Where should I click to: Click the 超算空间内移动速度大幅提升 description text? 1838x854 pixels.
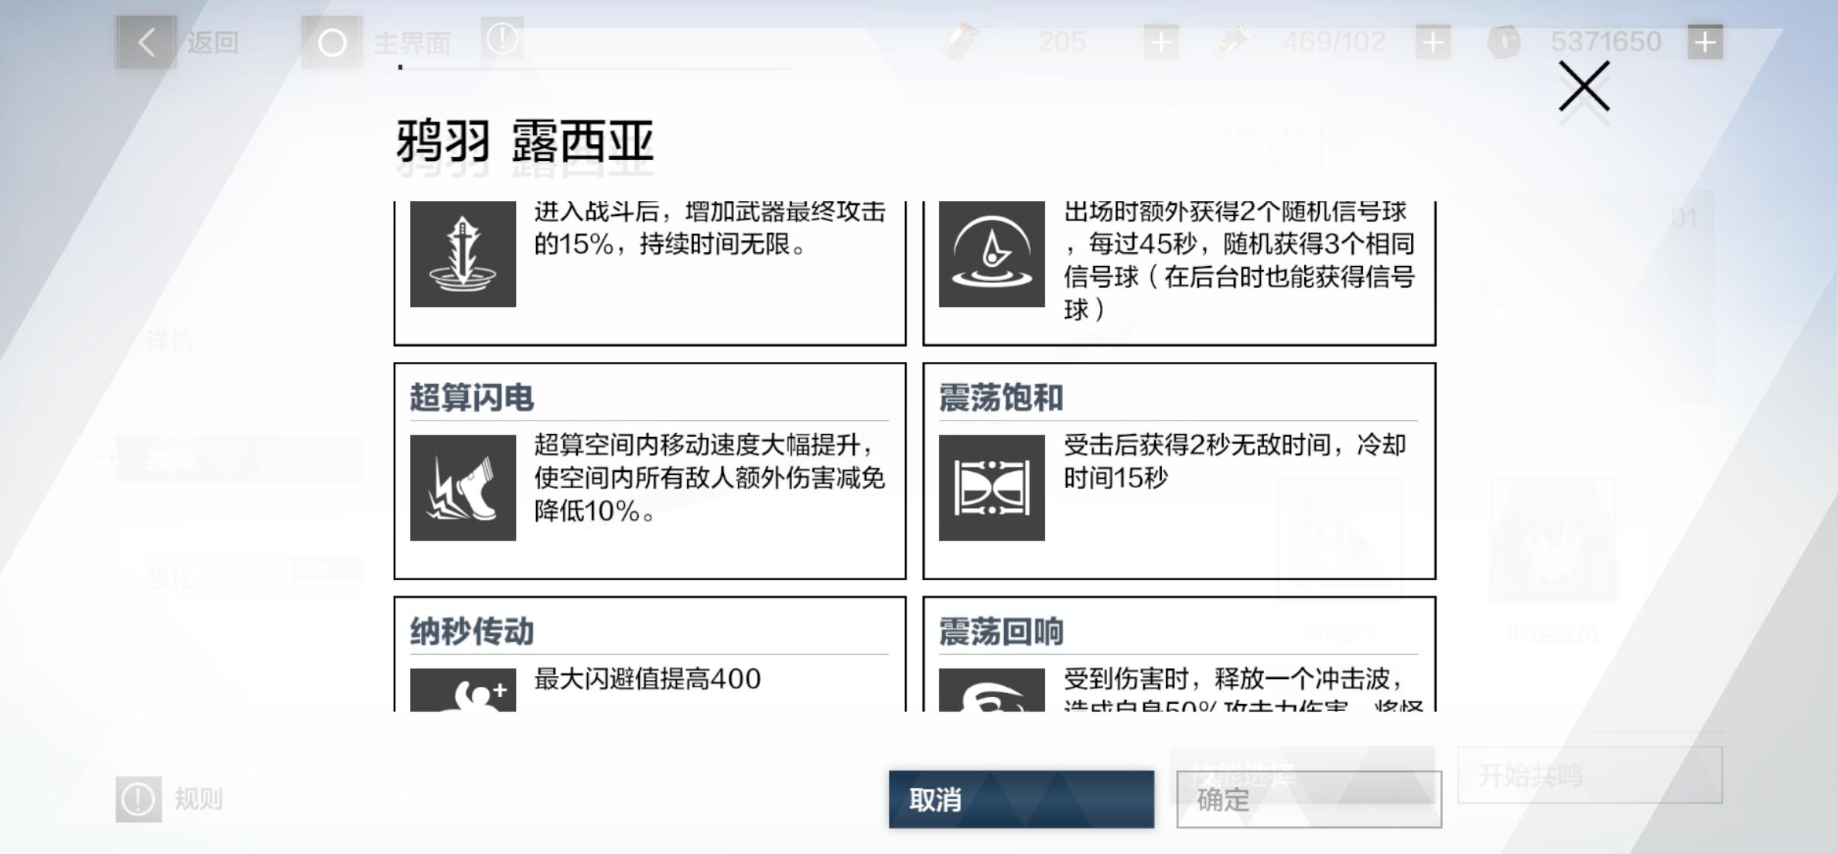point(709,477)
